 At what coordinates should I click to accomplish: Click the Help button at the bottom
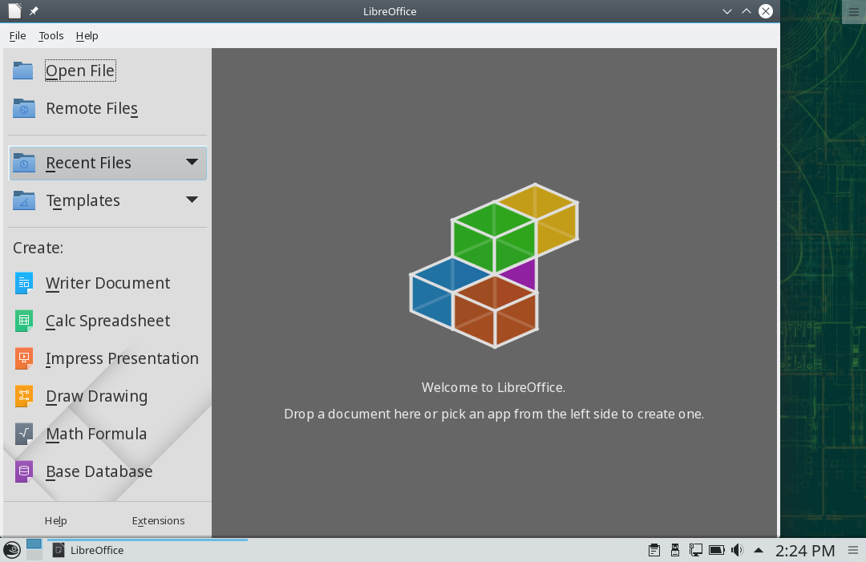pyautogui.click(x=55, y=520)
